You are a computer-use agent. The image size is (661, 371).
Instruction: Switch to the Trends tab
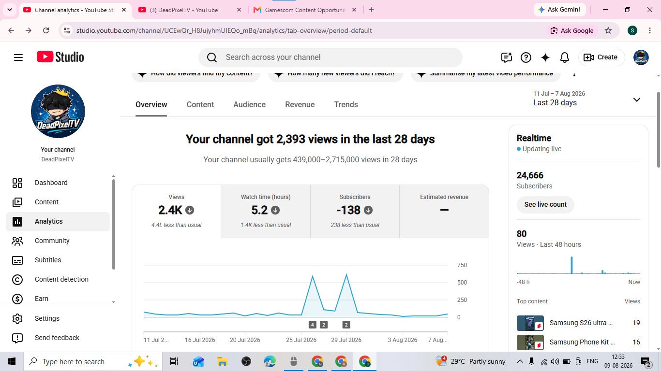[346, 104]
